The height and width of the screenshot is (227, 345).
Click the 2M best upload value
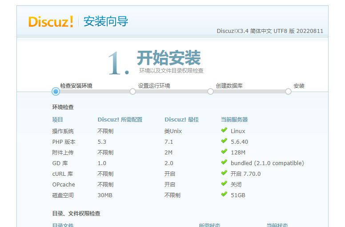coord(168,153)
